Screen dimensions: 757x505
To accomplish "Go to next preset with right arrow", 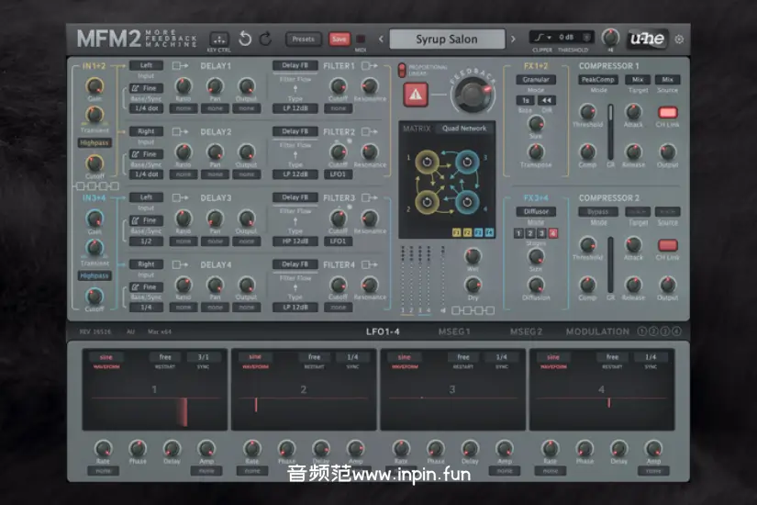I will pyautogui.click(x=514, y=39).
